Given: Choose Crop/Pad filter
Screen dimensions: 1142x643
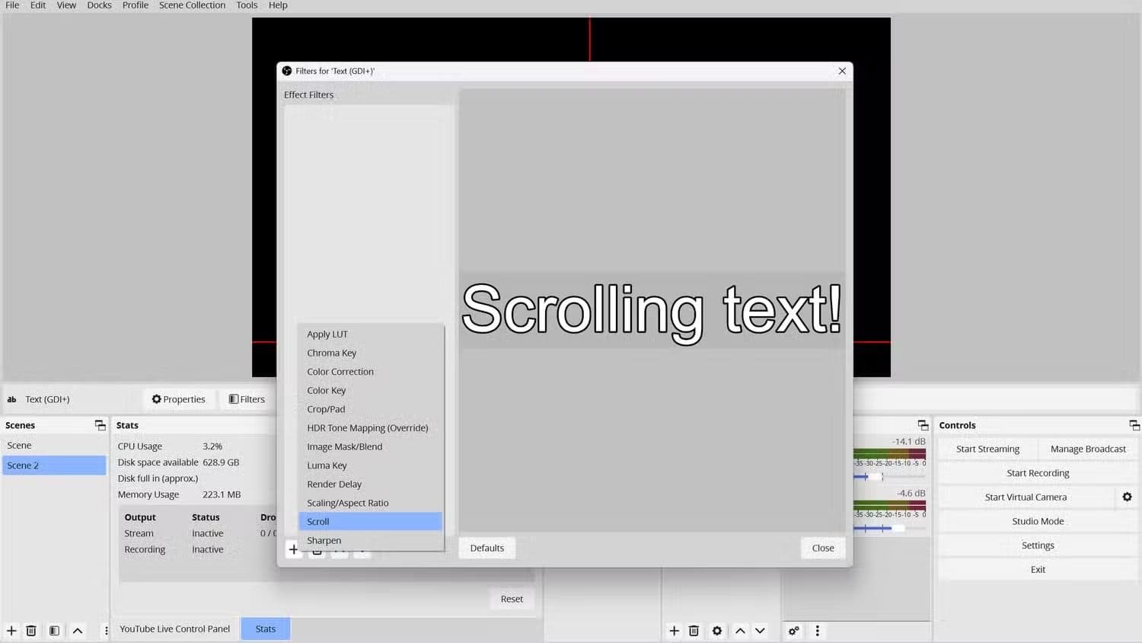Looking at the screenshot, I should 371,409.
